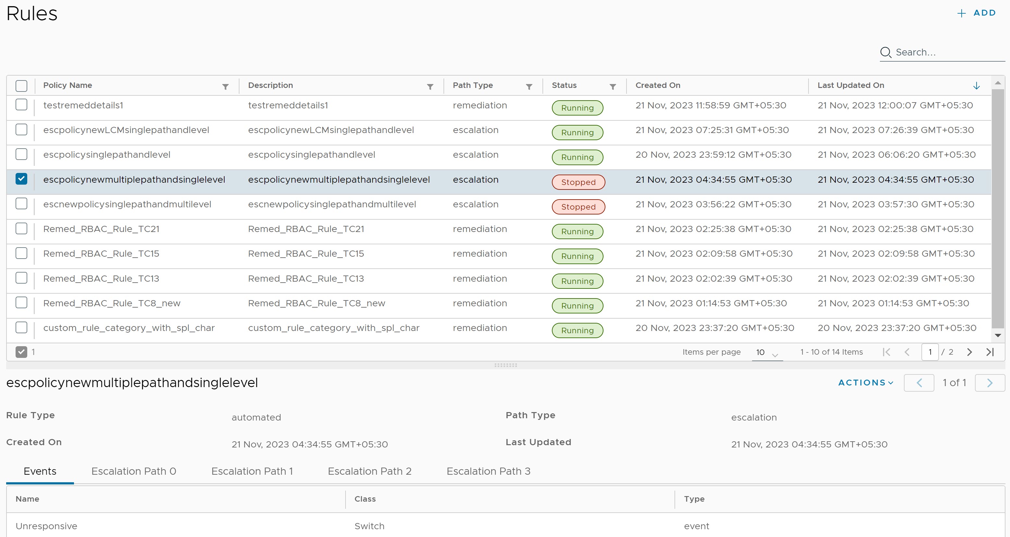This screenshot has width=1010, height=537.
Task: Toggle the select-all rules checkbox
Action: click(x=21, y=86)
